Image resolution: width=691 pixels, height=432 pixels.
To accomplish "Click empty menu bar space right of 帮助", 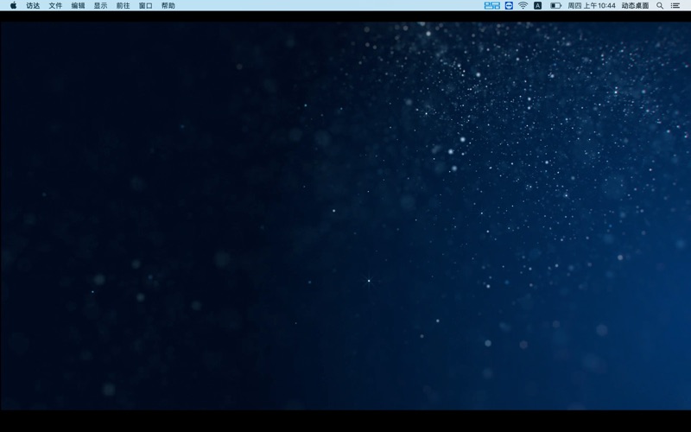I will (328, 5).
